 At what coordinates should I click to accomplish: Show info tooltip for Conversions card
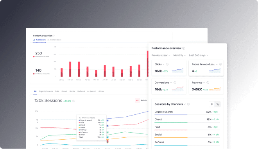point(175,82)
